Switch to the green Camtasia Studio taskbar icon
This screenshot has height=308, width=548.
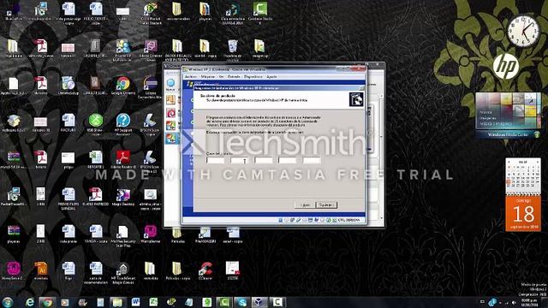[224, 302]
